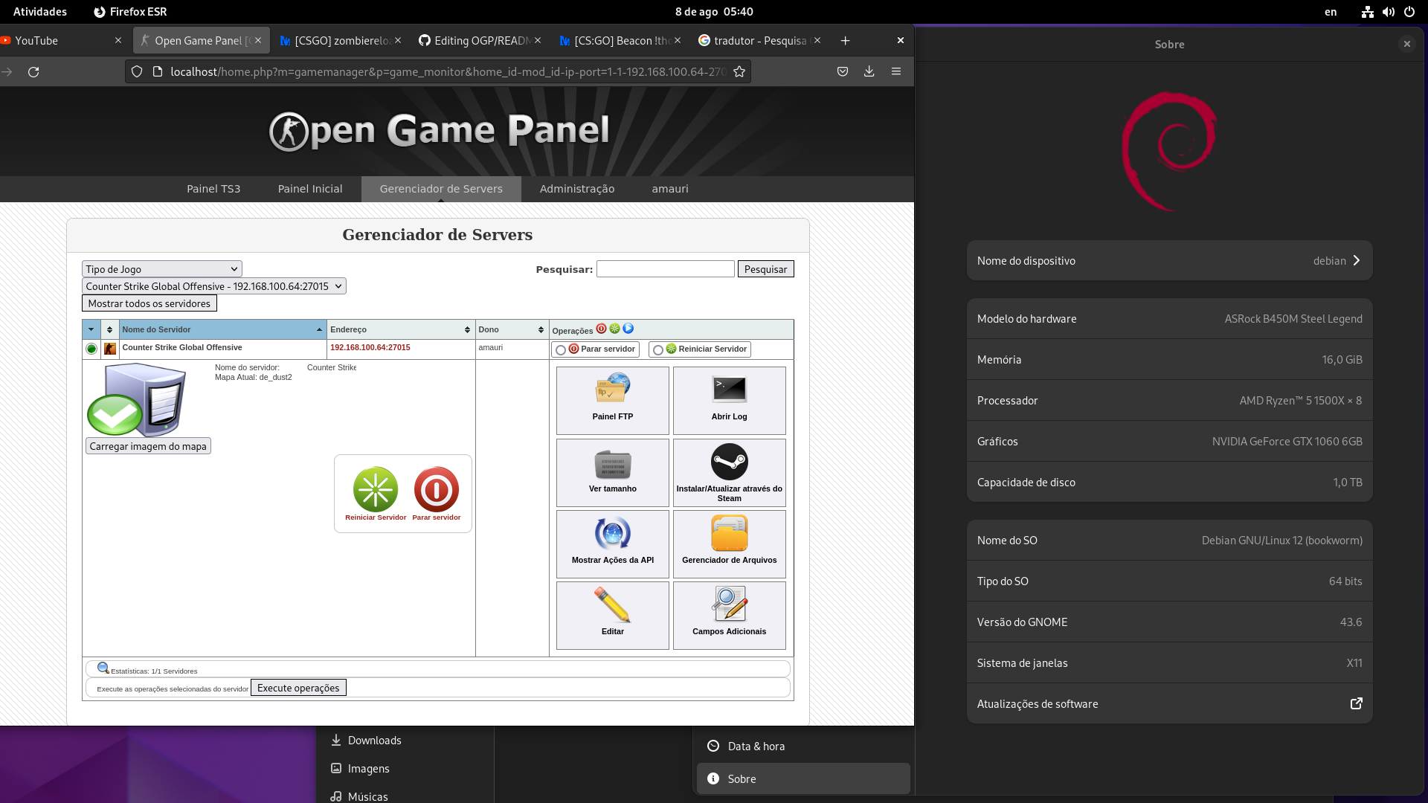This screenshot has width=1428, height=803.
Task: Select the Reiniciar Servidor radio button
Action: (657, 349)
